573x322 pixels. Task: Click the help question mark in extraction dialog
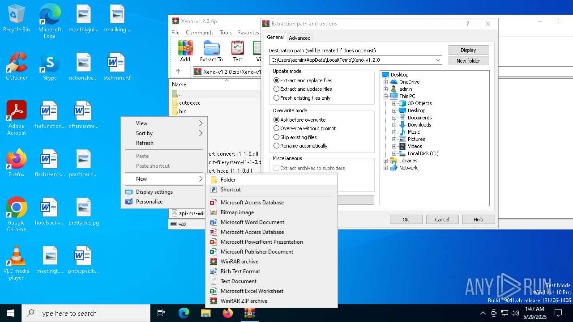pos(467,24)
